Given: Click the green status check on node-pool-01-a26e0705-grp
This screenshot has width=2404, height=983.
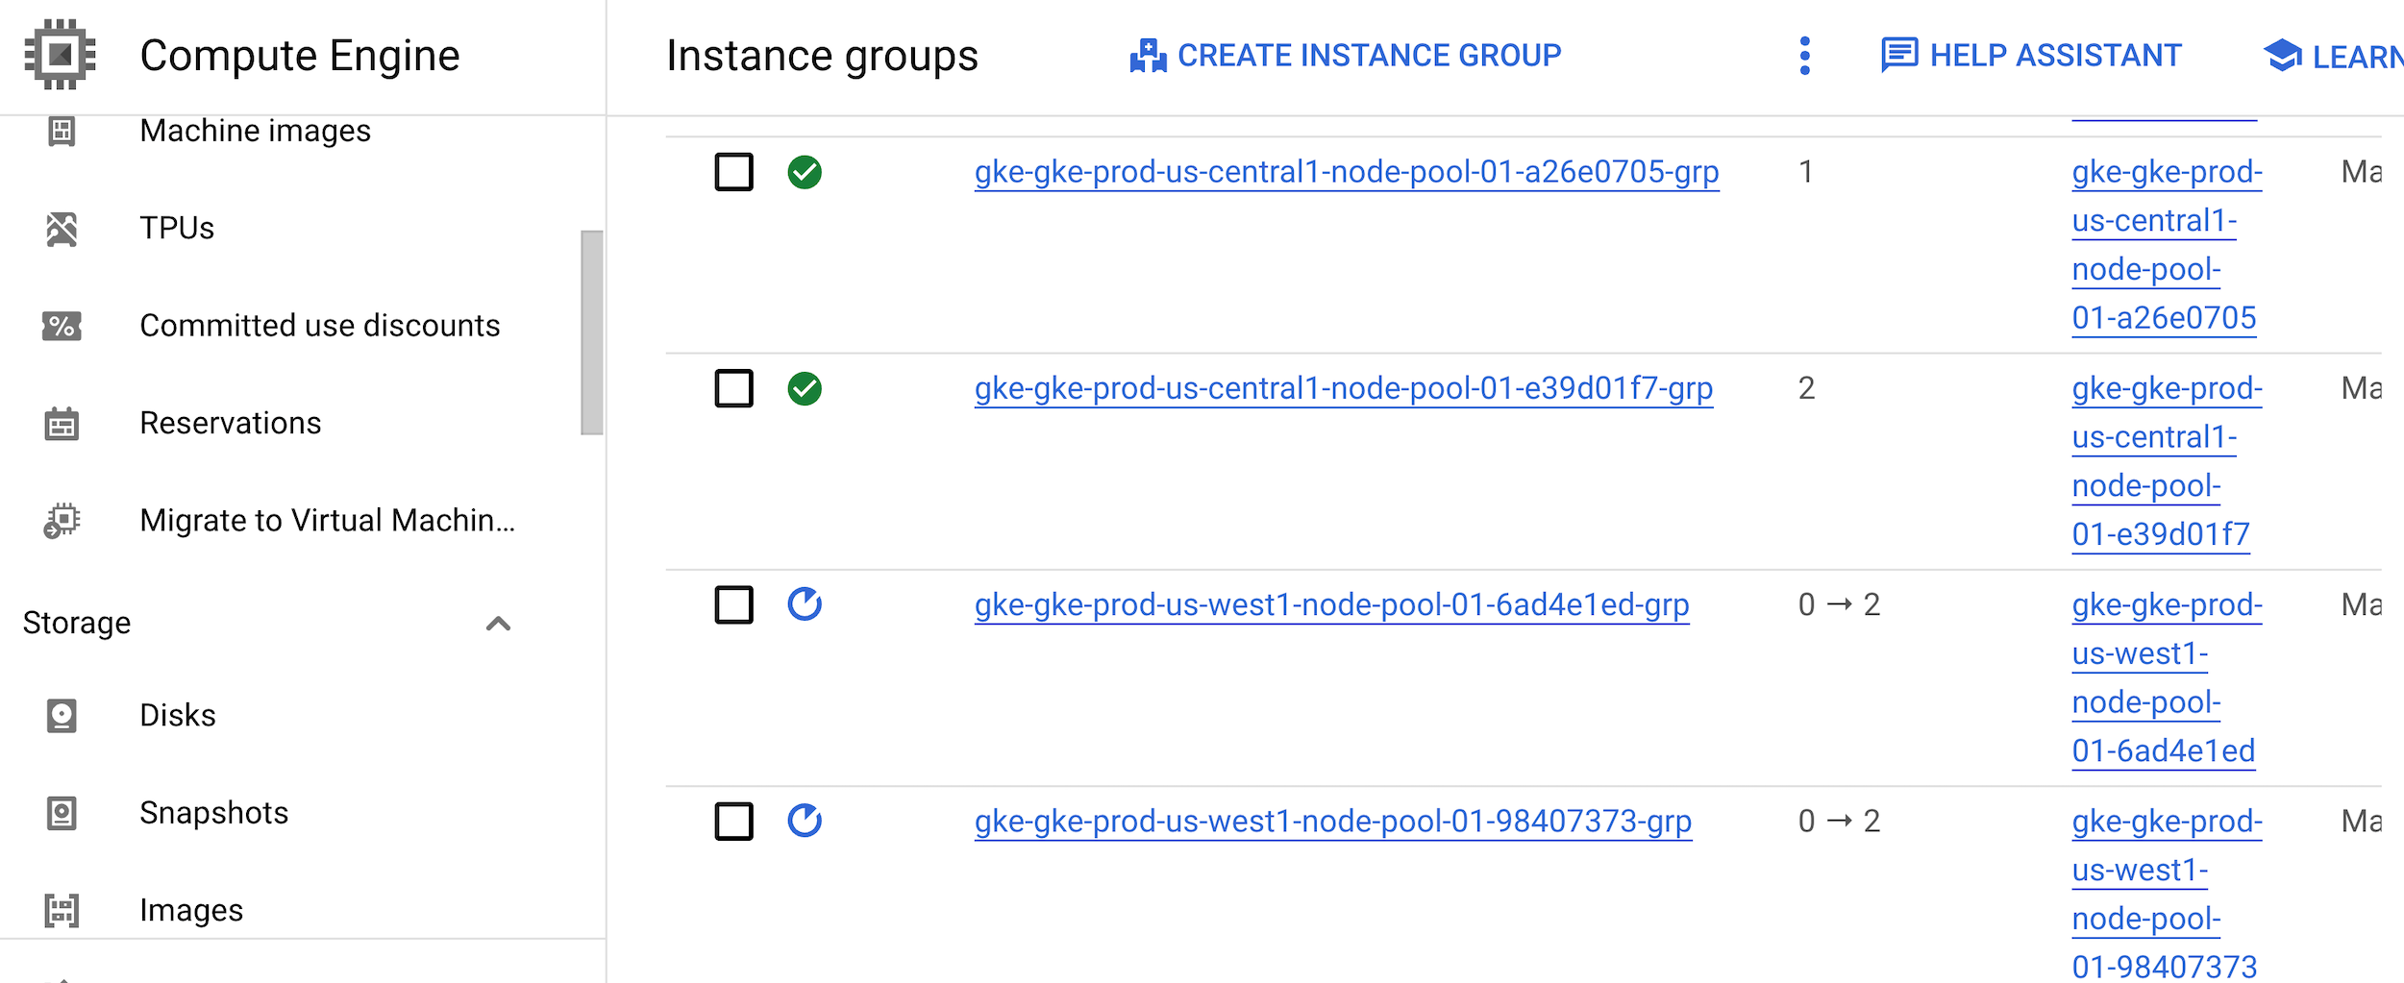Looking at the screenshot, I should pos(805,173).
